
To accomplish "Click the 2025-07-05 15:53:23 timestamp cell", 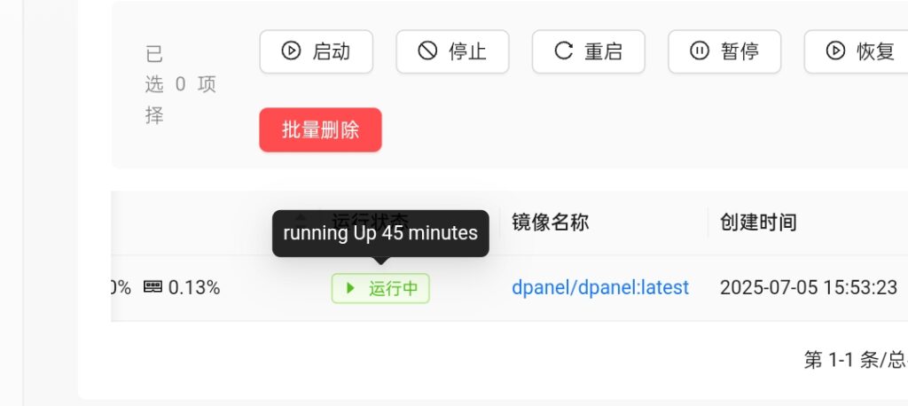I will (x=809, y=287).
